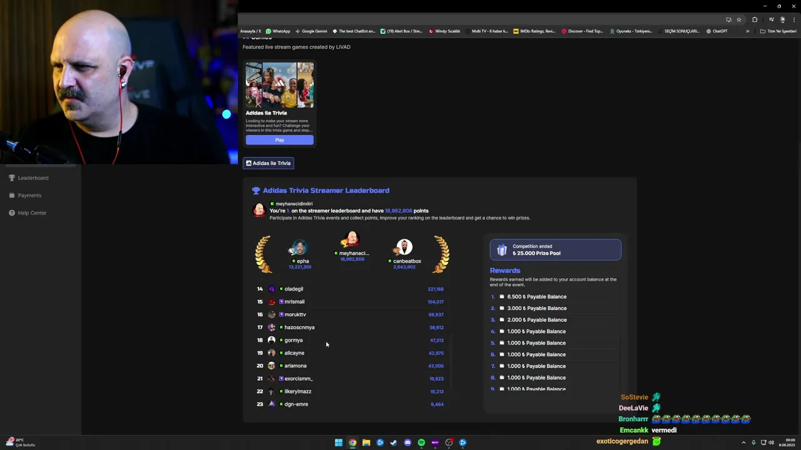
Task: Open the ChatGPT bookmark
Action: click(717, 31)
